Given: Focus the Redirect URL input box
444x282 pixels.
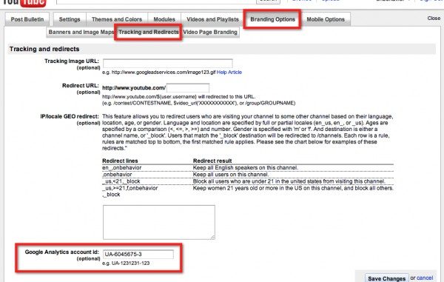Looking at the screenshot, I should (x=188, y=88).
